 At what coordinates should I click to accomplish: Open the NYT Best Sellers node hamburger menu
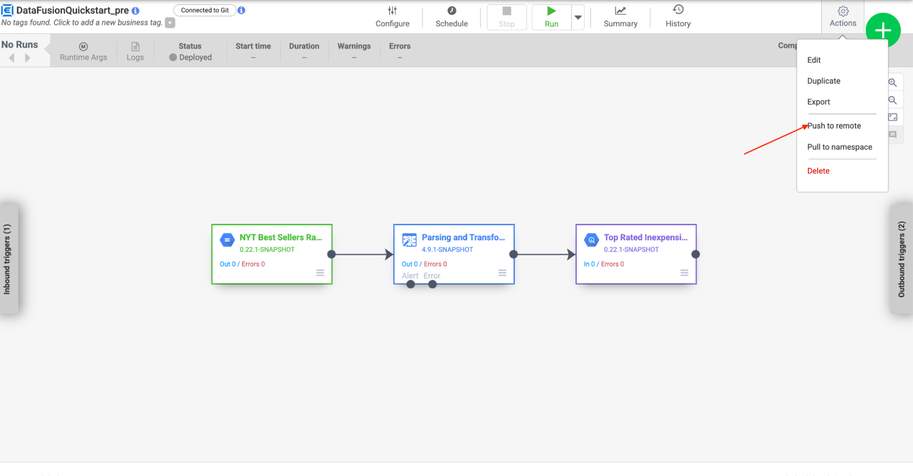pyautogui.click(x=320, y=273)
